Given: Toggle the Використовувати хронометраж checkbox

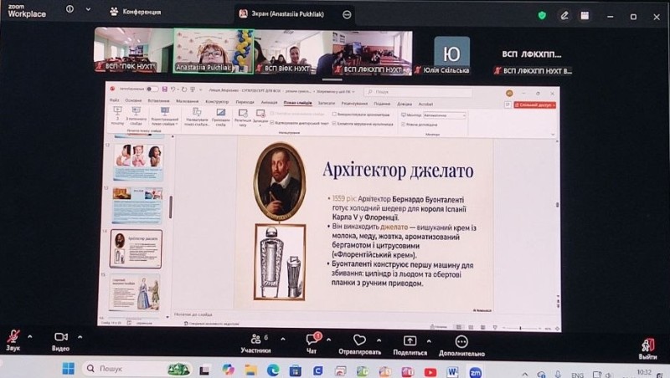Looking at the screenshot, I should tap(335, 115).
